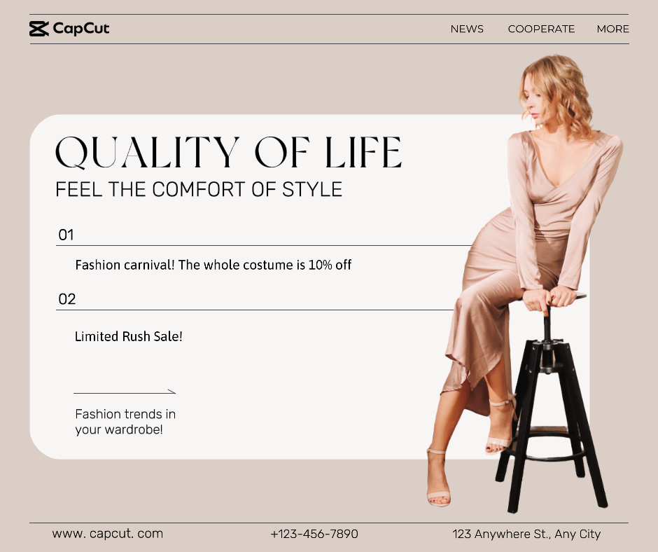The width and height of the screenshot is (658, 552).
Task: Select the FEEL THE COMFORT OF STYLE subtitle
Action: (x=199, y=189)
